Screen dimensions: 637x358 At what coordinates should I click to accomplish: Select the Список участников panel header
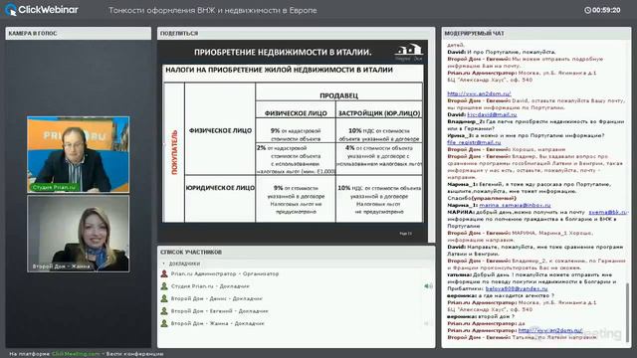click(296, 252)
